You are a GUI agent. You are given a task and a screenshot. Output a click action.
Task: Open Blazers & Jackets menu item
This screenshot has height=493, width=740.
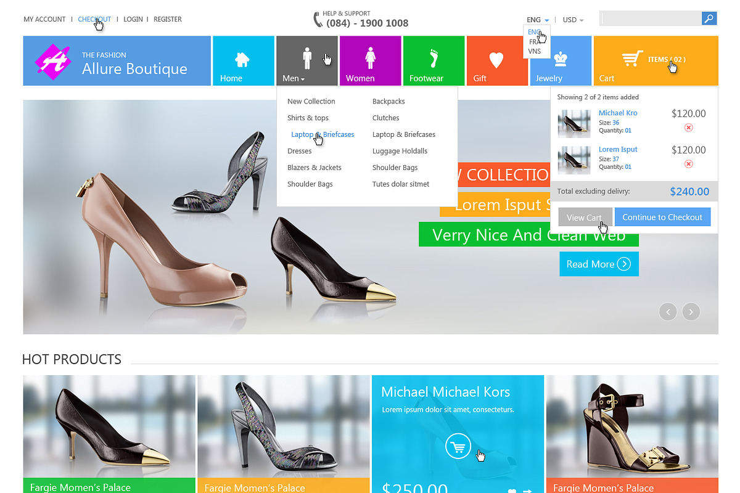click(x=314, y=168)
